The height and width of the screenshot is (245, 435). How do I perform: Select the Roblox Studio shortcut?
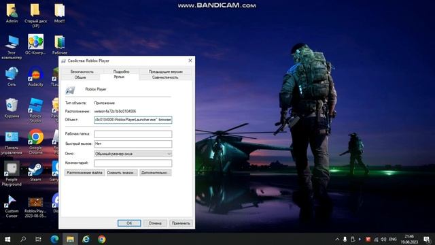click(x=35, y=110)
